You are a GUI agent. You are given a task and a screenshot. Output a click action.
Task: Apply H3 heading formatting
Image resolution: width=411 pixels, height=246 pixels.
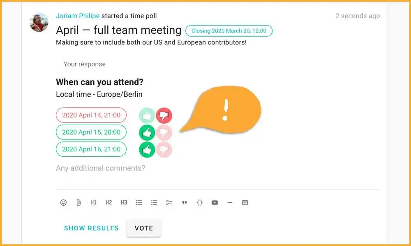(124, 202)
